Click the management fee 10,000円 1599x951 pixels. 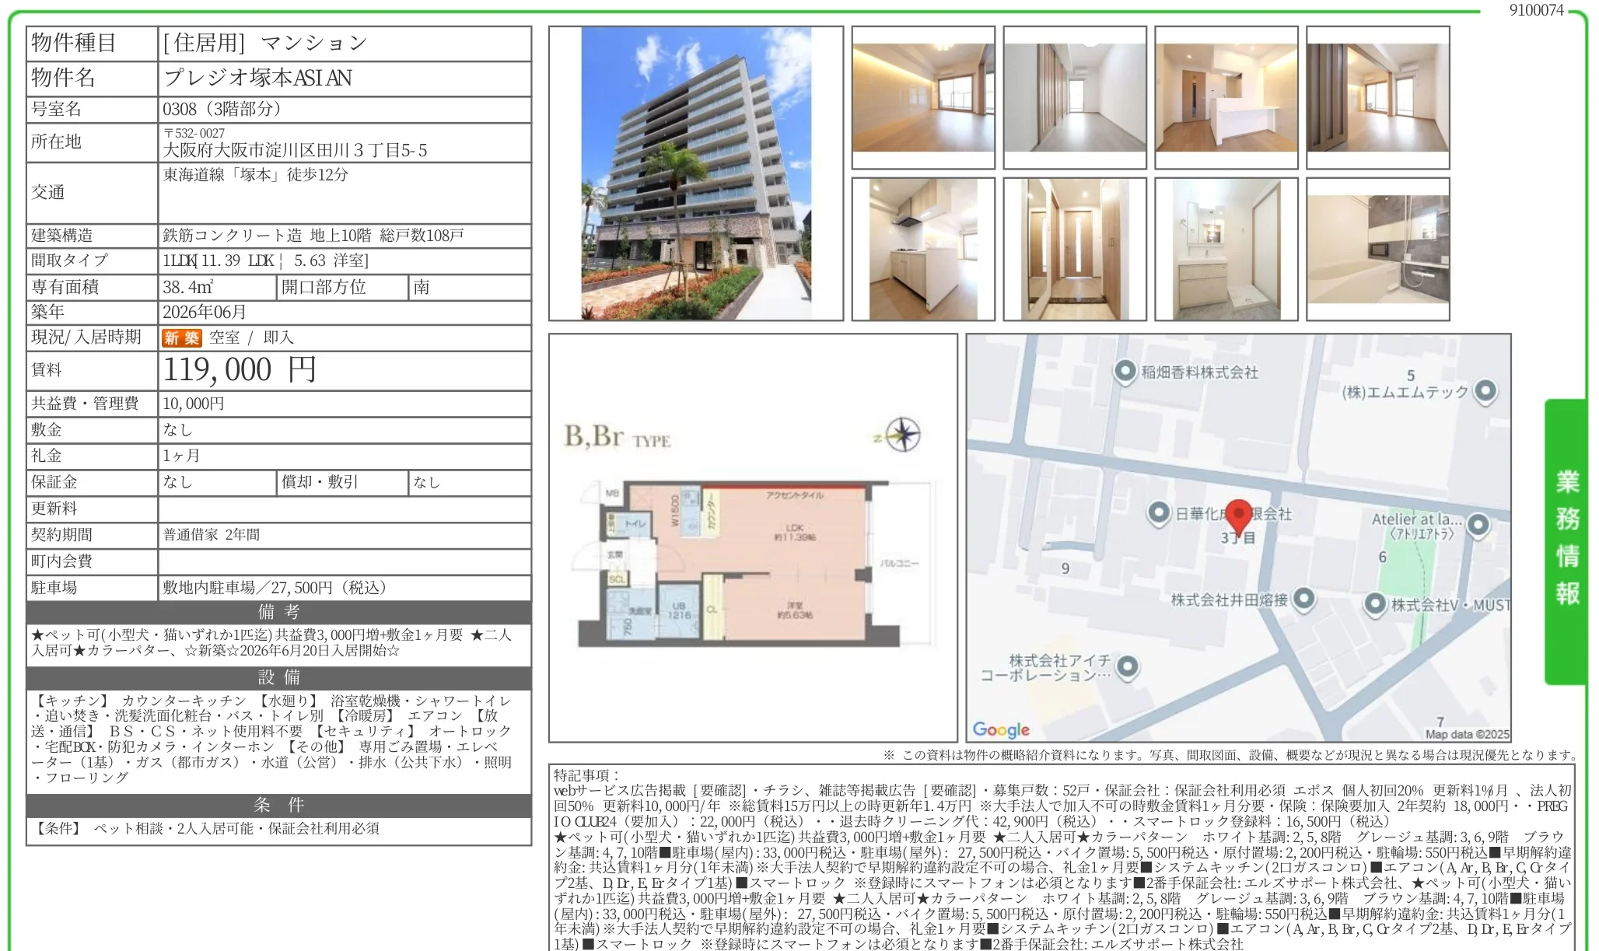(x=194, y=404)
